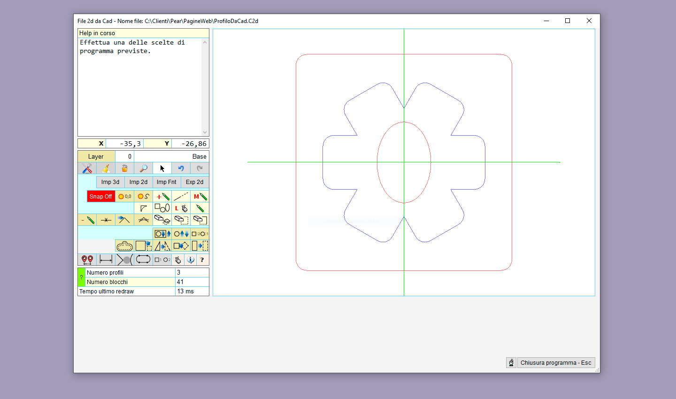Image resolution: width=676 pixels, height=399 pixels.
Task: Click the broom clean-up icon
Action: pyautogui.click(x=106, y=168)
